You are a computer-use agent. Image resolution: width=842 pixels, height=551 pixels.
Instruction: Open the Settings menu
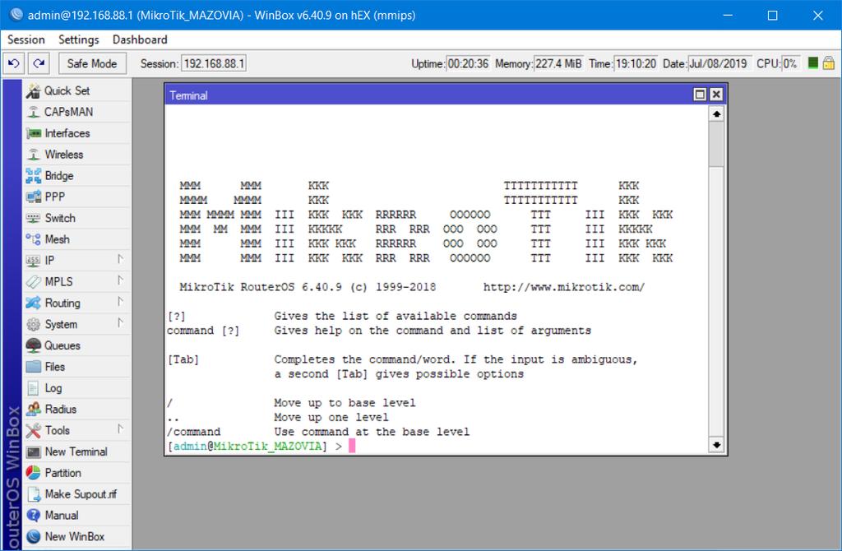click(78, 39)
